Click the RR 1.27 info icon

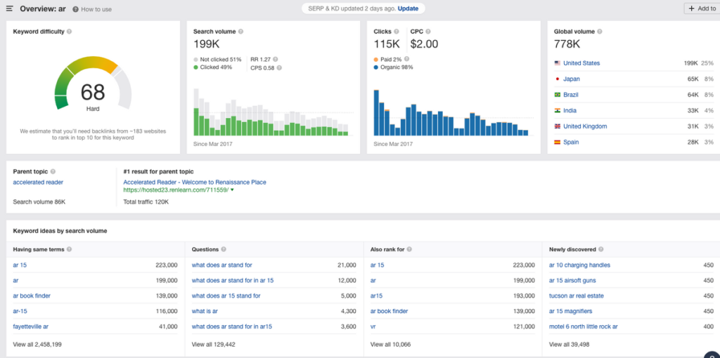(276, 59)
